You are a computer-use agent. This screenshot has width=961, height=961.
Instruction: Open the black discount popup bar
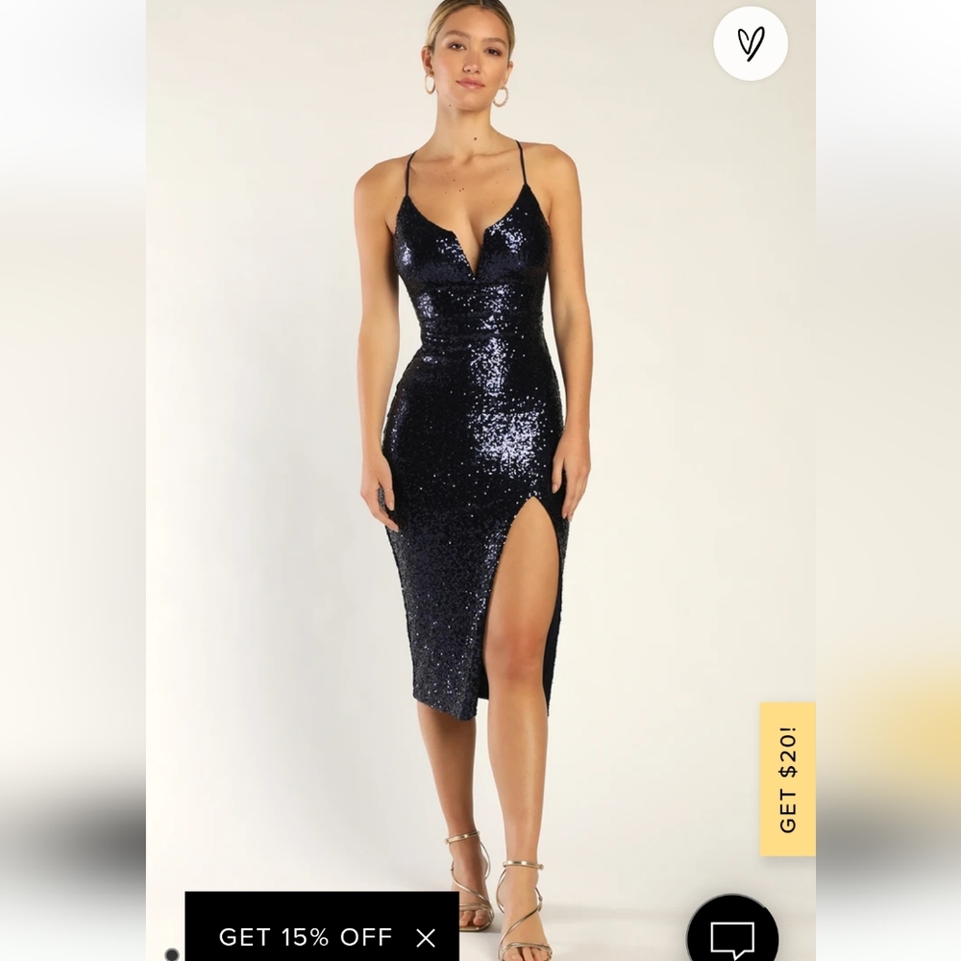pyautogui.click(x=322, y=926)
